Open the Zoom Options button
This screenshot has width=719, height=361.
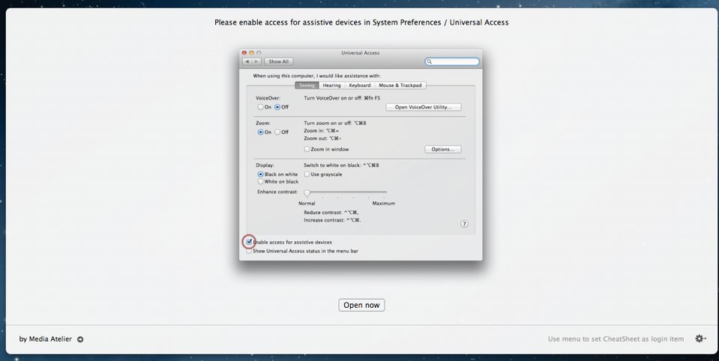(442, 150)
